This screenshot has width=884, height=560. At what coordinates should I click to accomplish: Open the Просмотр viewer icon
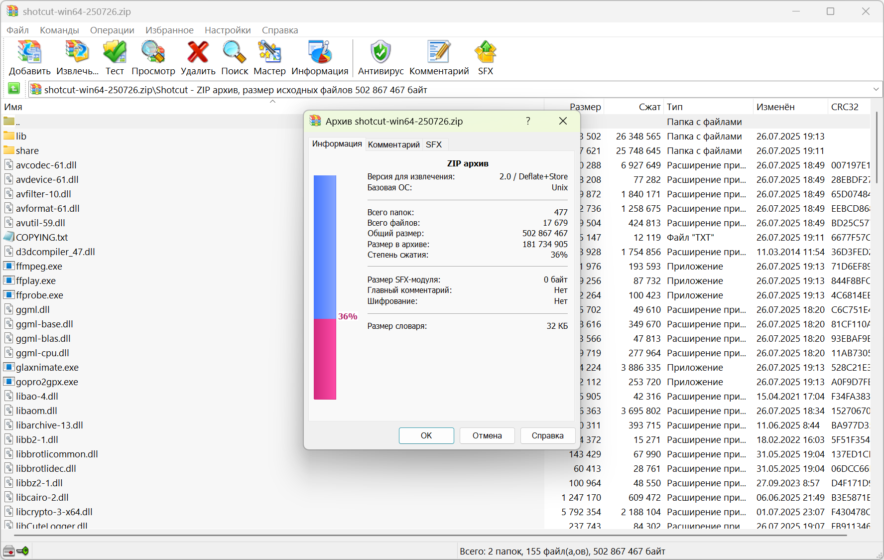click(x=153, y=52)
